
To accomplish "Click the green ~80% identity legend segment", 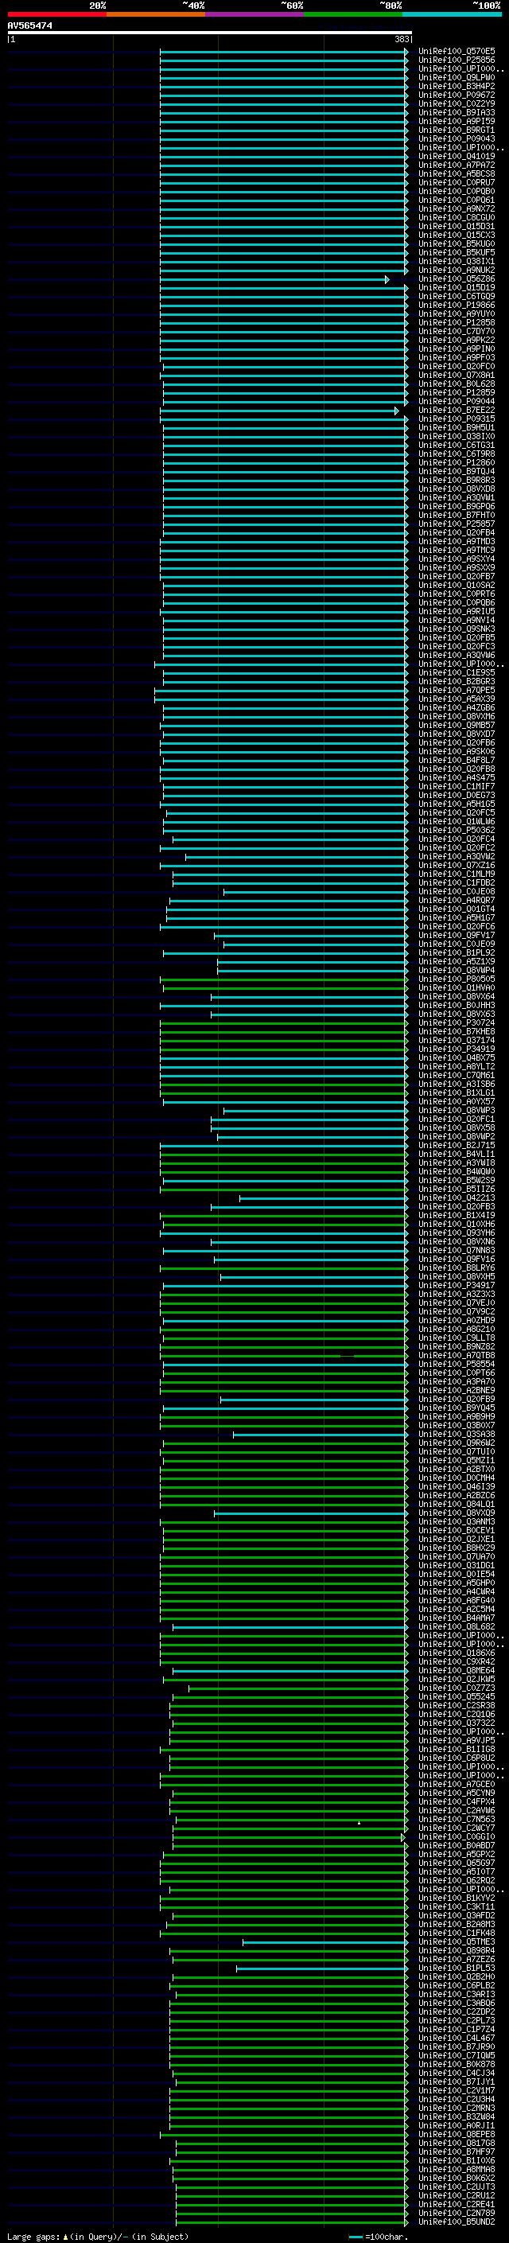I will (x=353, y=14).
